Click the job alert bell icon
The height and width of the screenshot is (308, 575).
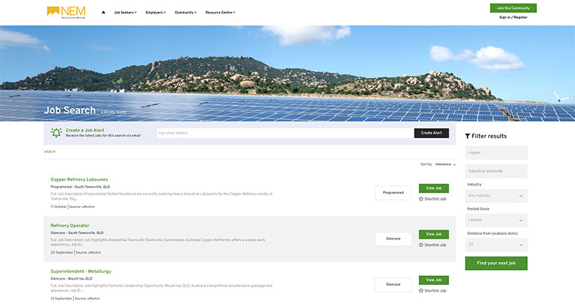coord(56,133)
